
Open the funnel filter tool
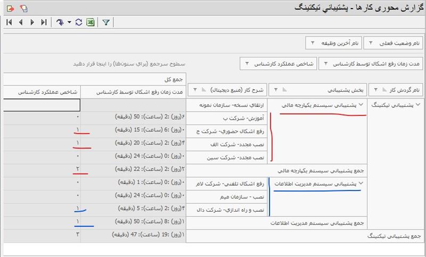(106, 23)
